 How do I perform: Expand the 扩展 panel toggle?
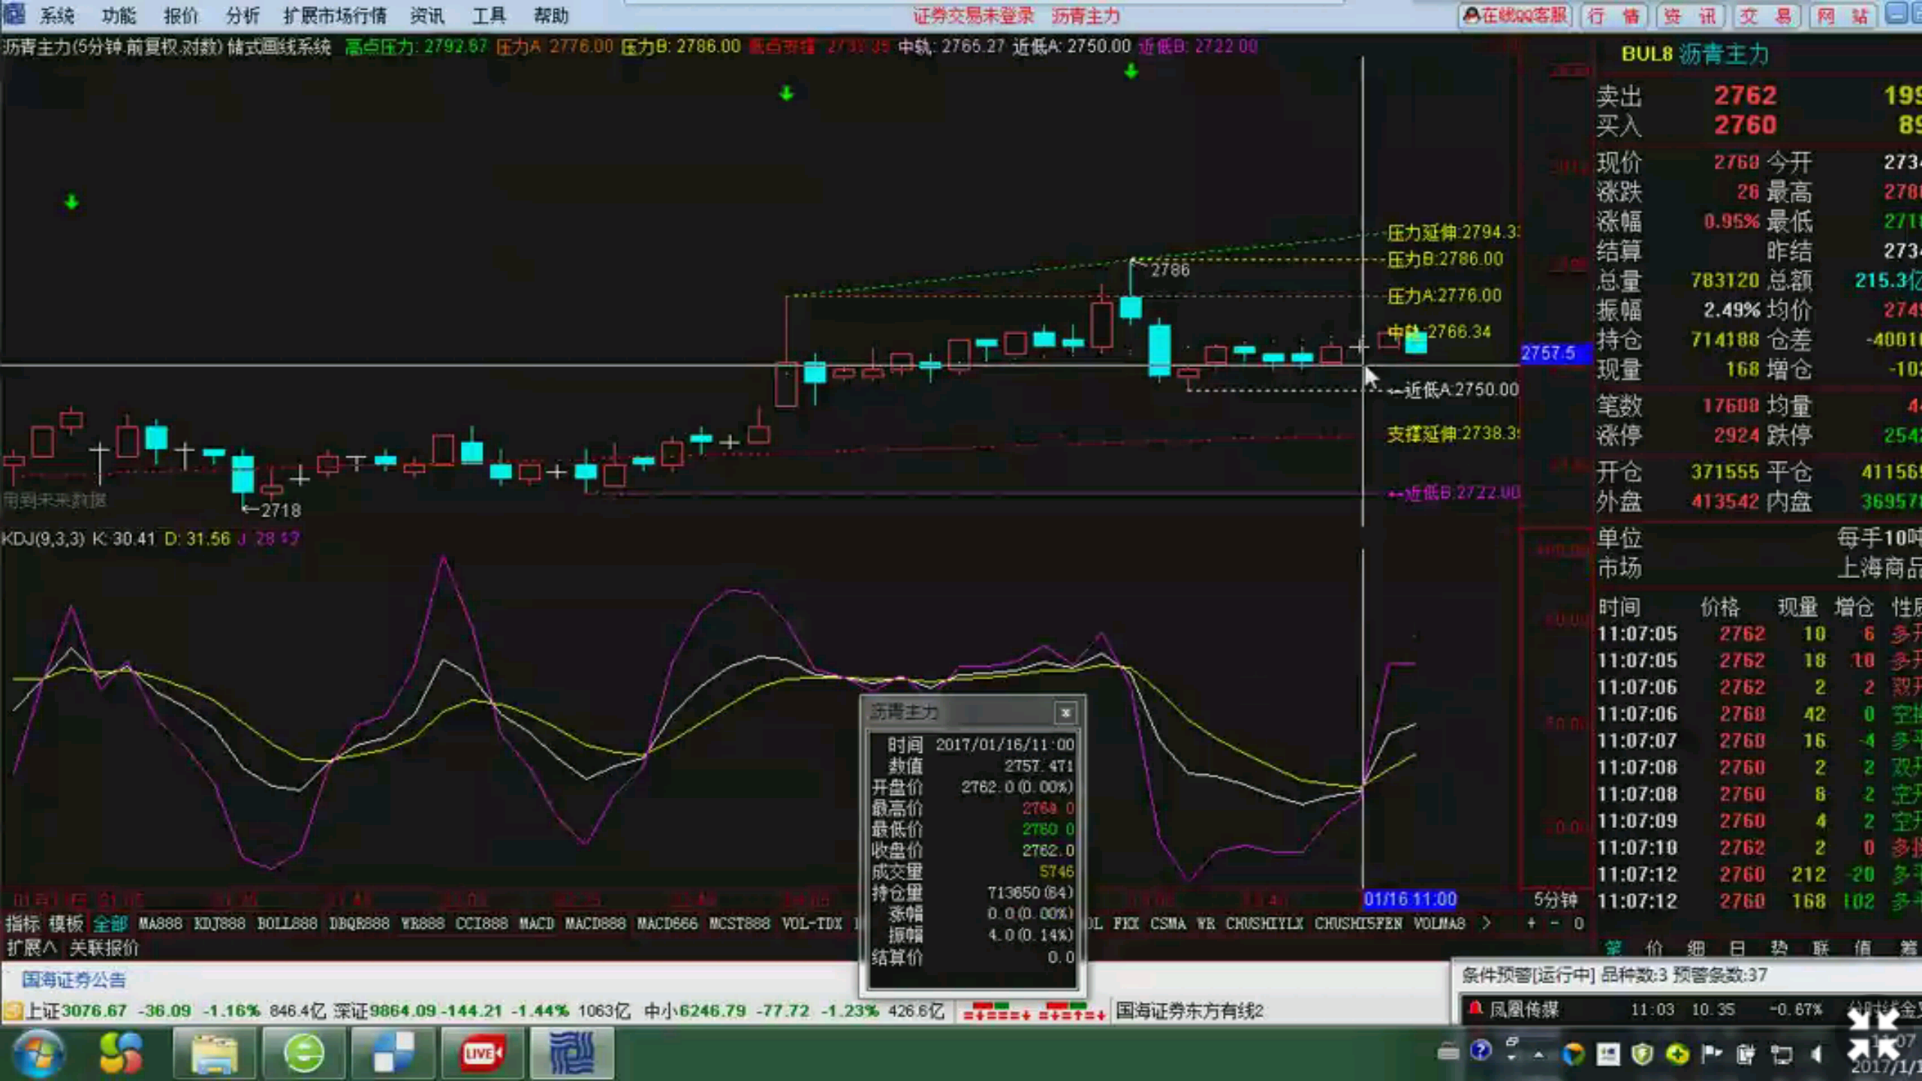pyautogui.click(x=32, y=947)
